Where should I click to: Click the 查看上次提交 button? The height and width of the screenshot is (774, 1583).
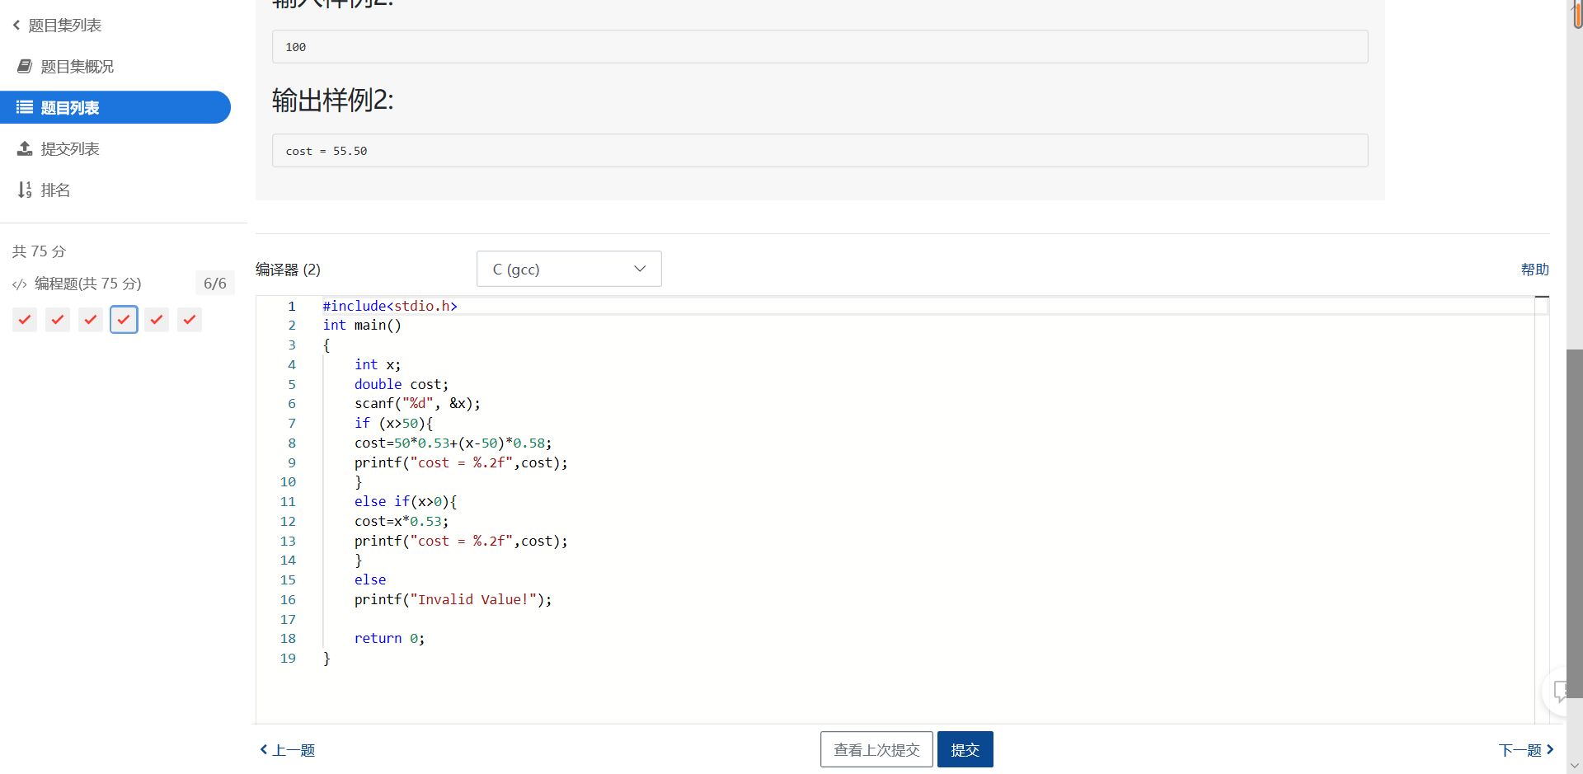876,750
